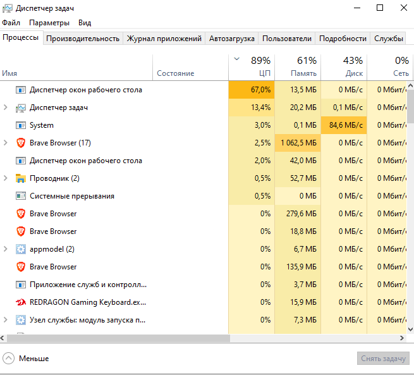The height and width of the screenshot is (375, 414).
Task: Click the Снять задачу button
Action: [384, 359]
